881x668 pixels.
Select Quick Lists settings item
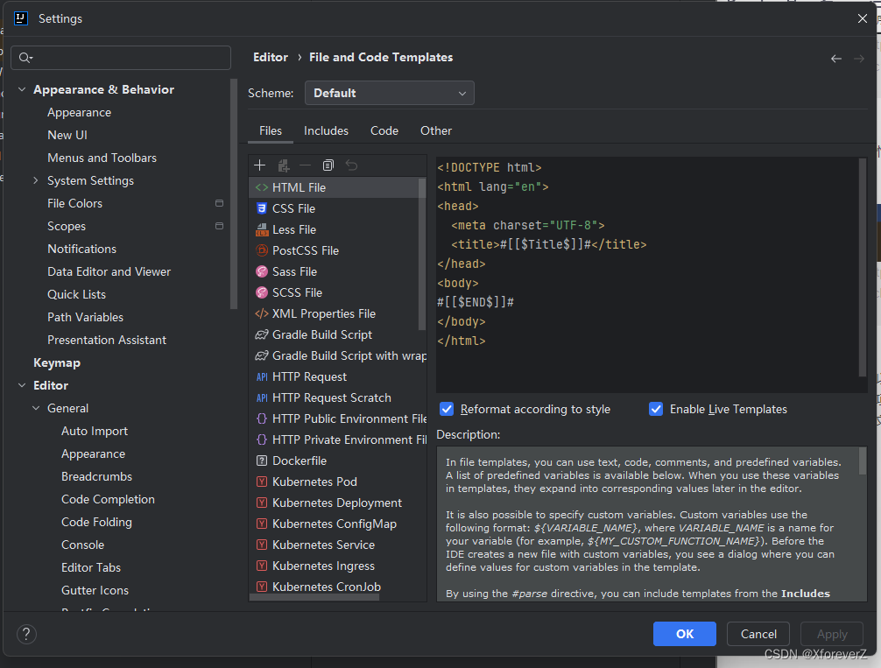click(76, 294)
